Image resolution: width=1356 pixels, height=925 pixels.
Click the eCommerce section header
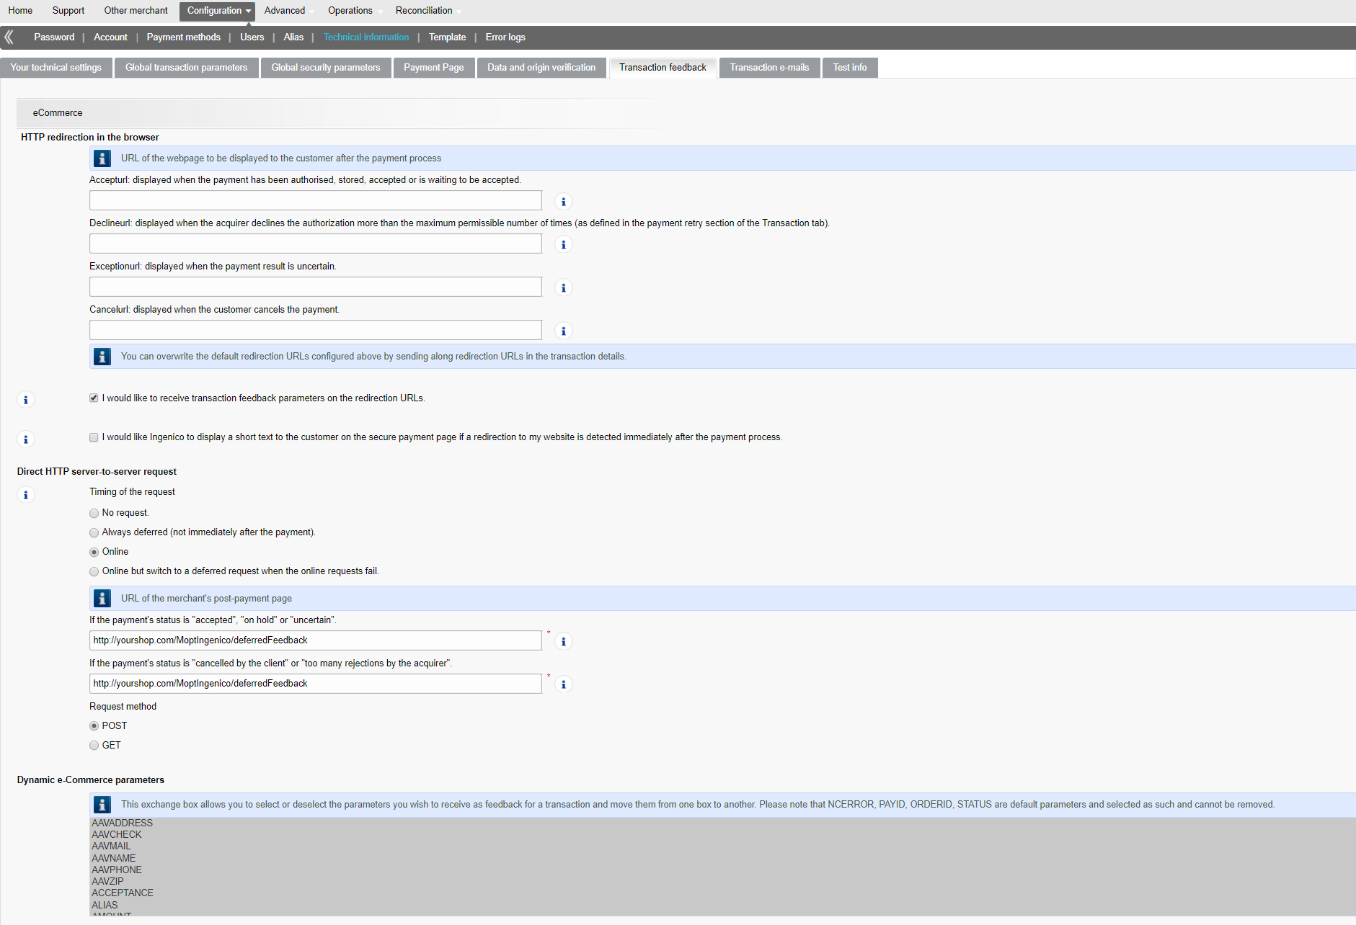point(58,113)
